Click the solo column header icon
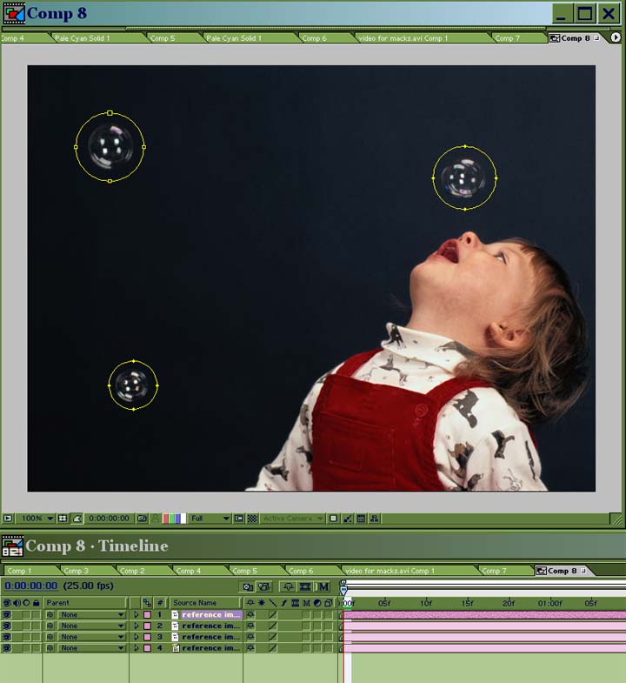Viewport: 626px width, 683px height. tap(26, 603)
